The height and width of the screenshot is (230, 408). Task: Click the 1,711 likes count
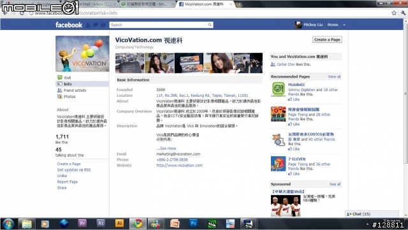tap(62, 136)
